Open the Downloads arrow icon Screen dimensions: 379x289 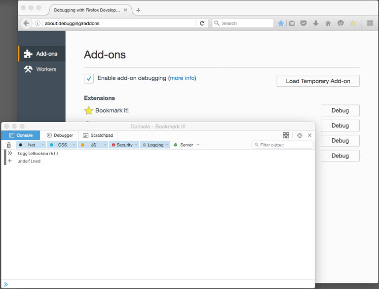[316, 23]
